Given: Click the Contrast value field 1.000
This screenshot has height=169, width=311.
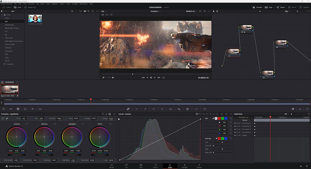Looking at the screenshot, I should (x=59, y=118).
